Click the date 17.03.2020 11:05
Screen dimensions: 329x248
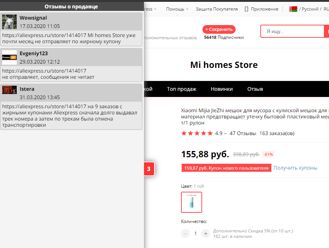(40, 26)
